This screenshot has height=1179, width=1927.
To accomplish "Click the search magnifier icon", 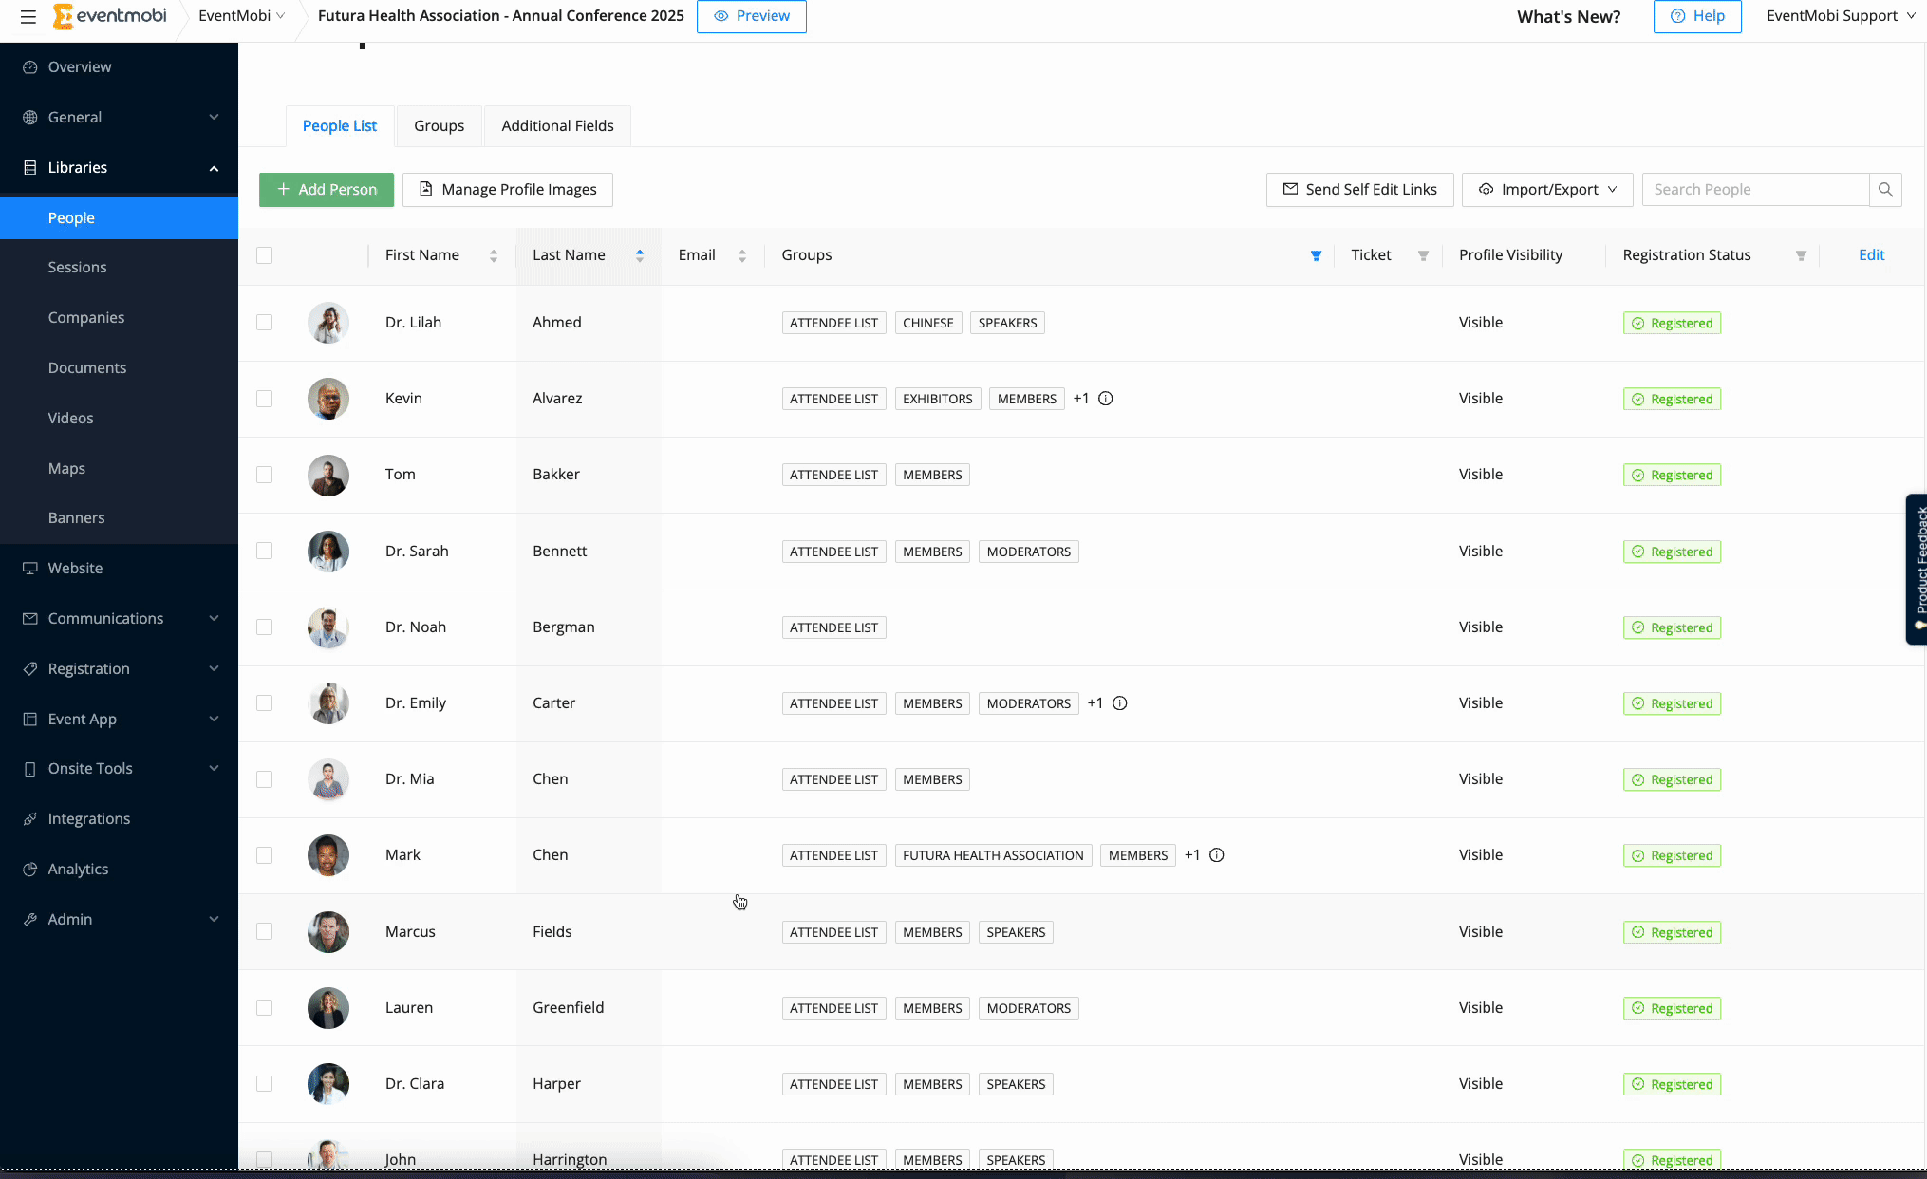I will [x=1885, y=190].
